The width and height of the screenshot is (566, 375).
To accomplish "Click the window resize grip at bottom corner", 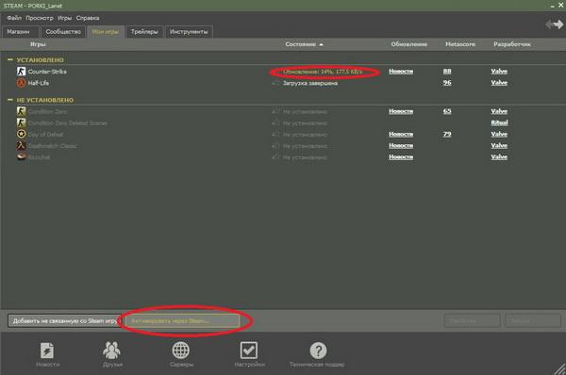I will [559, 369].
